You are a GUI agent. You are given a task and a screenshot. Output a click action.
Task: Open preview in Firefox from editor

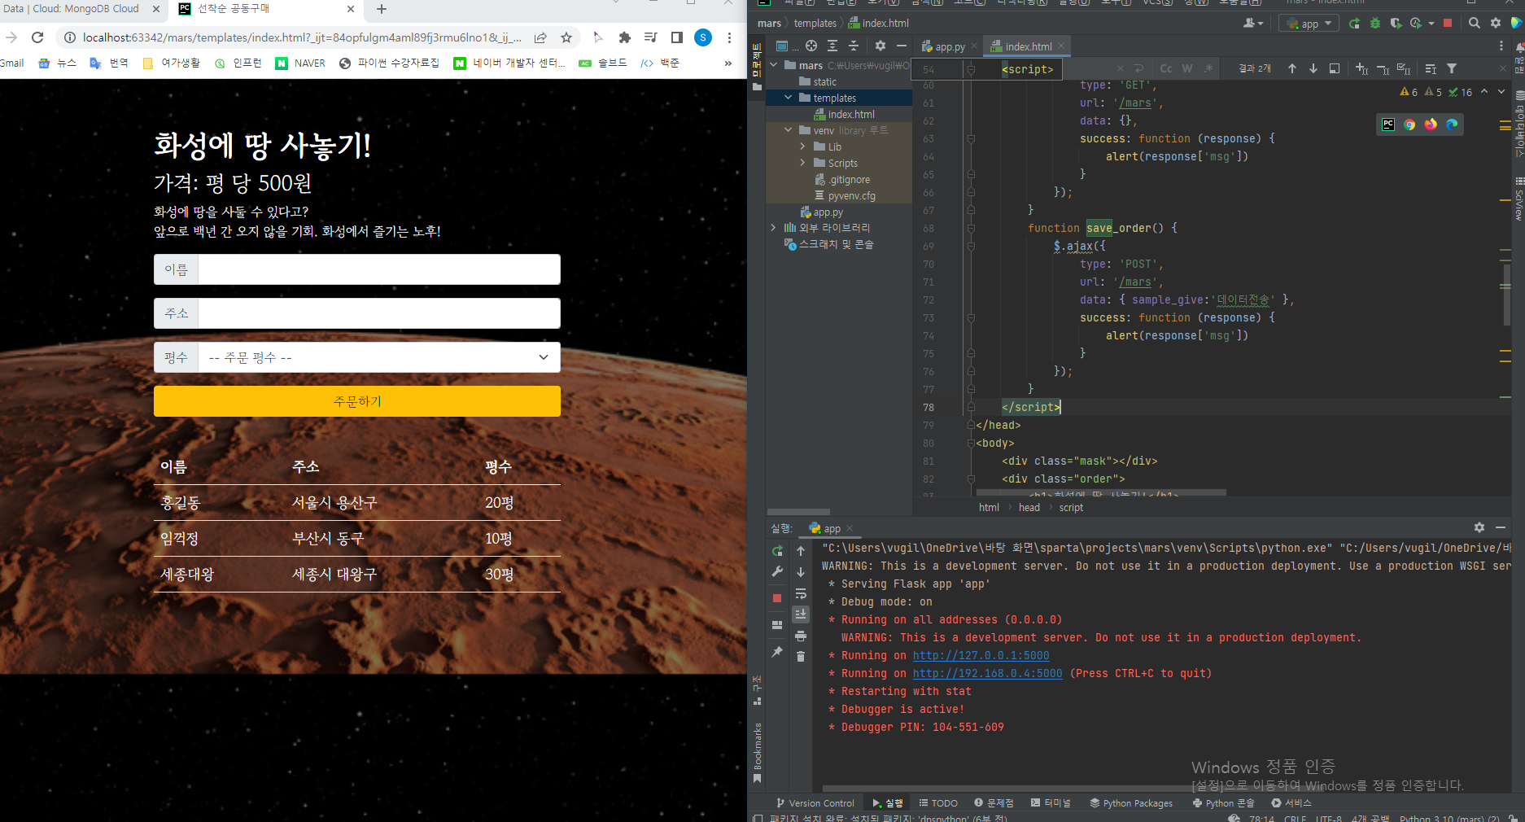[x=1431, y=125]
